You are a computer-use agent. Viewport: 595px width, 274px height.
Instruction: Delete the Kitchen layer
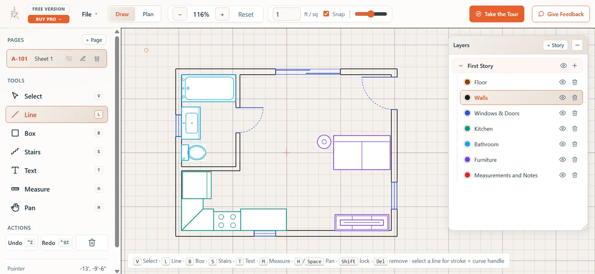pos(575,129)
